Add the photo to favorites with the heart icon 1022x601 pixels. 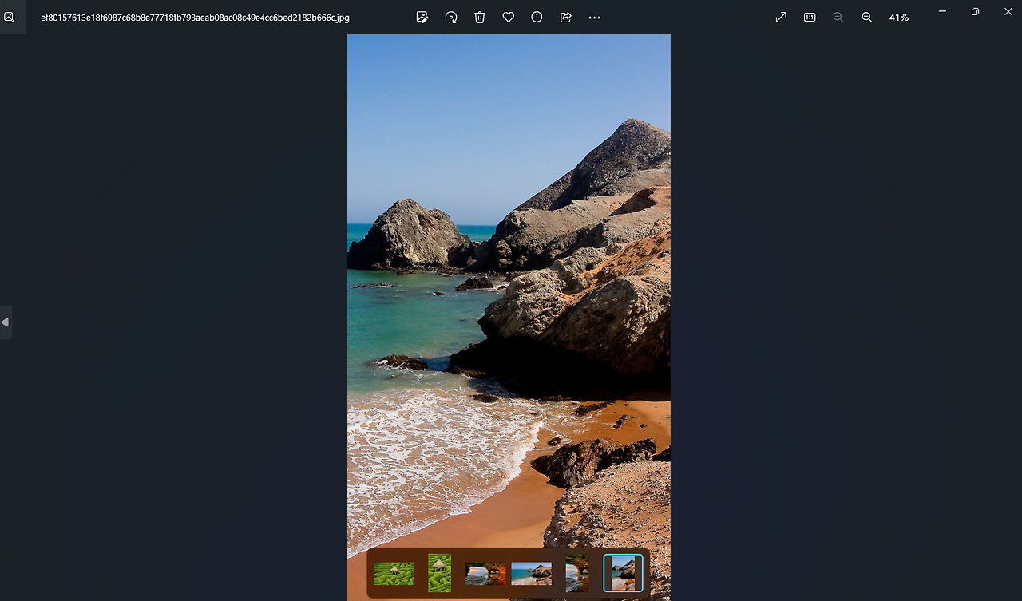tap(509, 17)
